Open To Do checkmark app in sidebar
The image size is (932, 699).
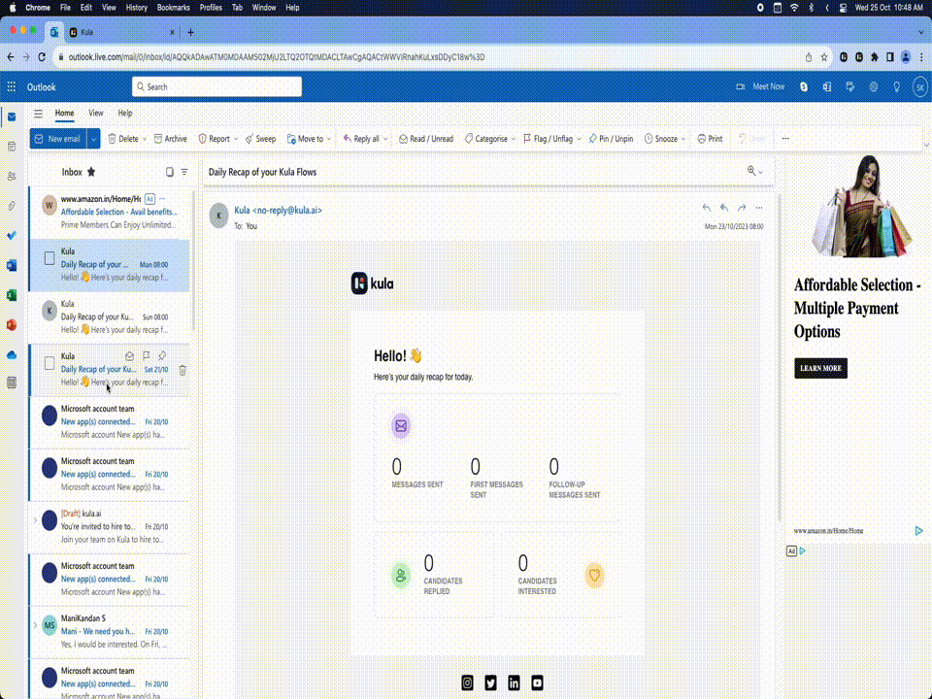coord(12,235)
